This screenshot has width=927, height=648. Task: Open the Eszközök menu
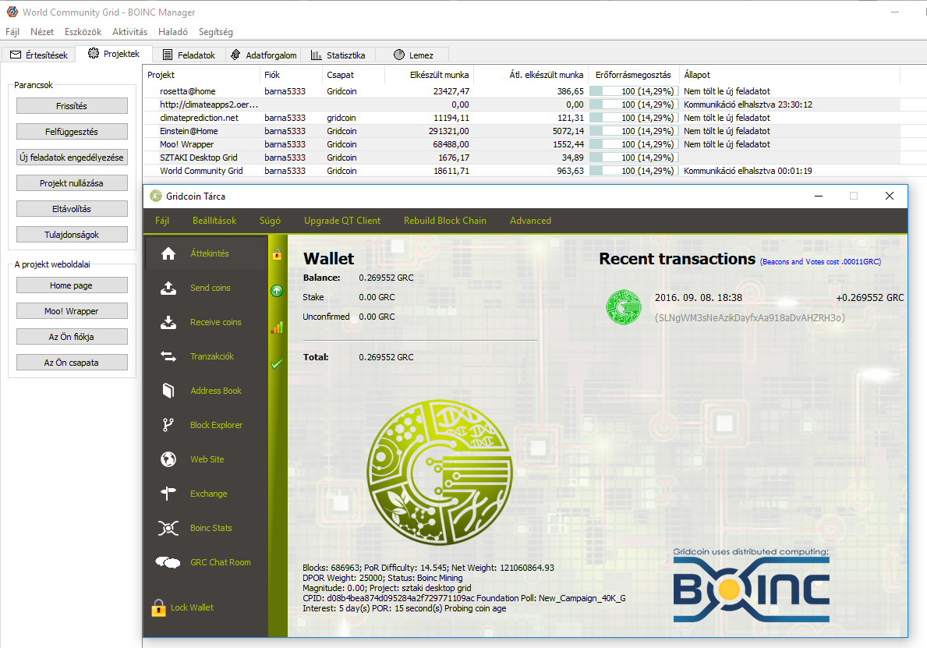83,32
